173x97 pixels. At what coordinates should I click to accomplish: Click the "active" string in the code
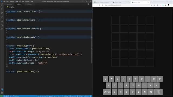tap(42, 63)
